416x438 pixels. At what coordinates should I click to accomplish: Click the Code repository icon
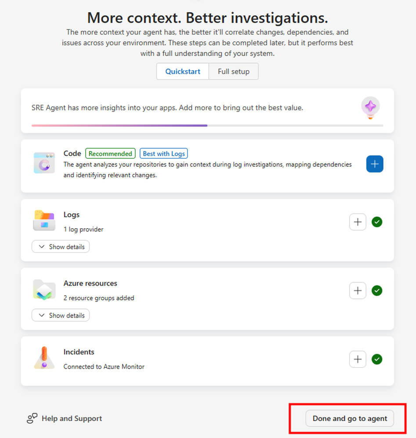(x=44, y=163)
